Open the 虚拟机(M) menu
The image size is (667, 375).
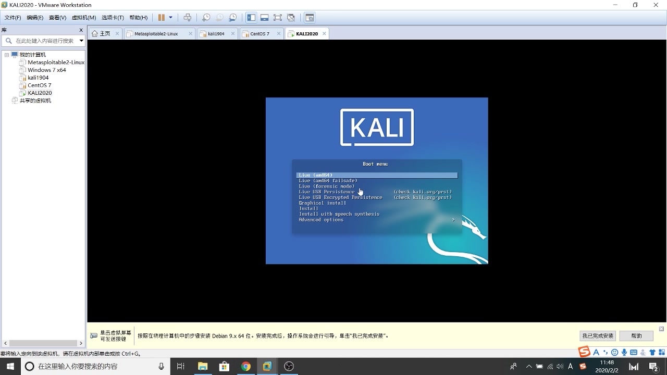tap(83, 17)
